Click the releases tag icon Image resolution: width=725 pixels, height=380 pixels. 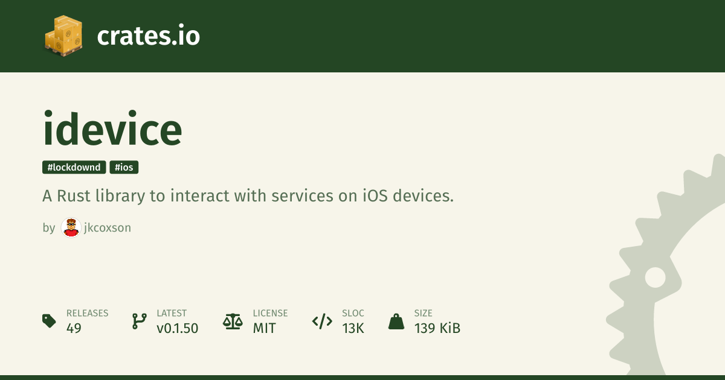click(x=50, y=321)
